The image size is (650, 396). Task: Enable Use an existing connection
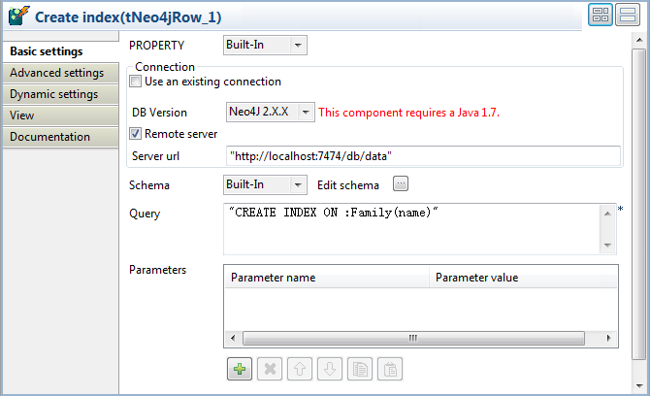click(135, 82)
